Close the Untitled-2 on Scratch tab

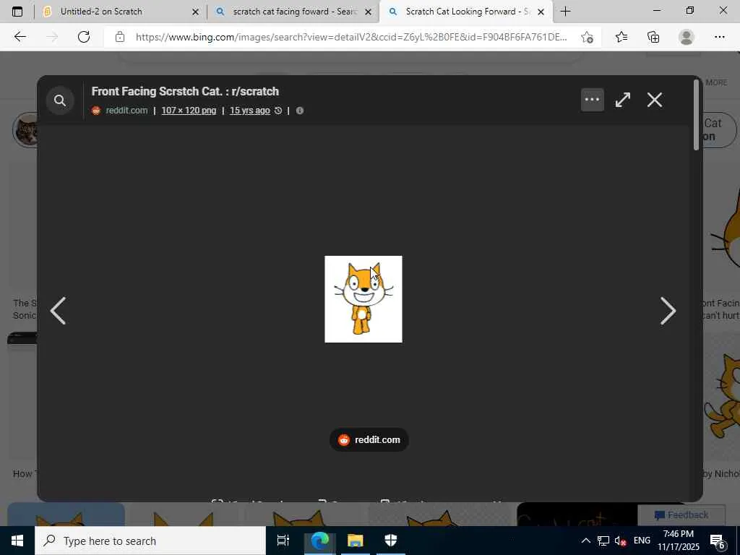coord(195,12)
